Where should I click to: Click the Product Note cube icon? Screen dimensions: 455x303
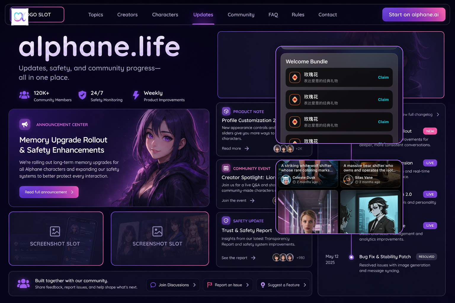coord(226,111)
